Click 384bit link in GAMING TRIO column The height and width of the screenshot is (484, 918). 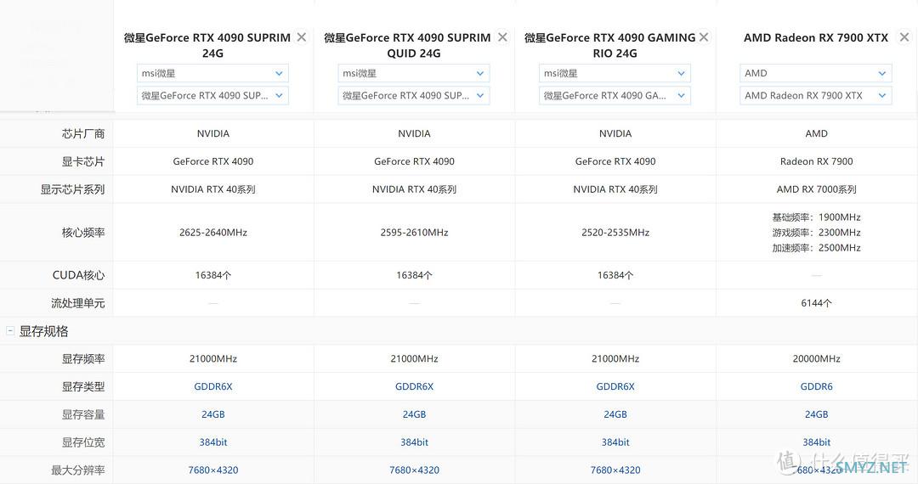(615, 442)
